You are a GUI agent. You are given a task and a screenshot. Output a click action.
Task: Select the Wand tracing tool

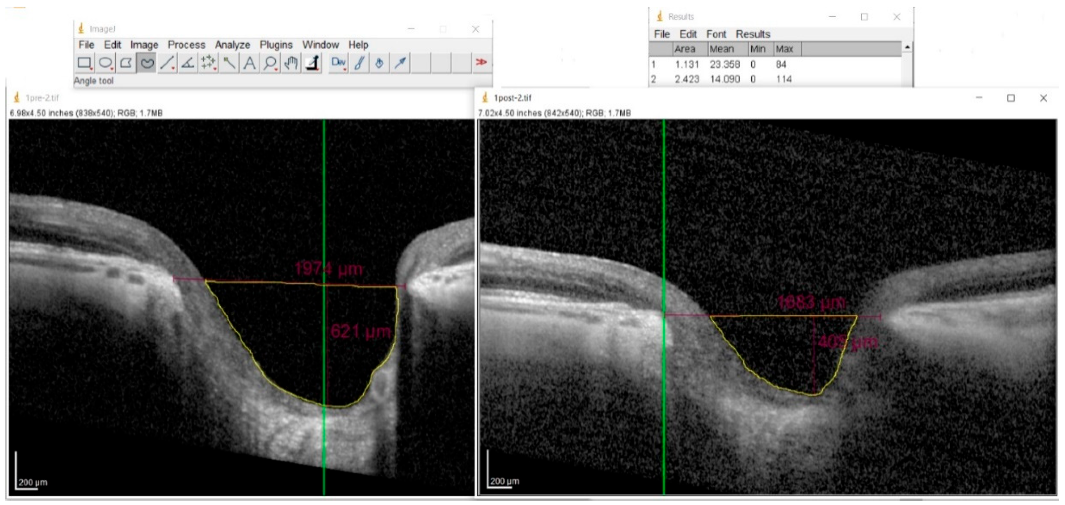tap(229, 63)
